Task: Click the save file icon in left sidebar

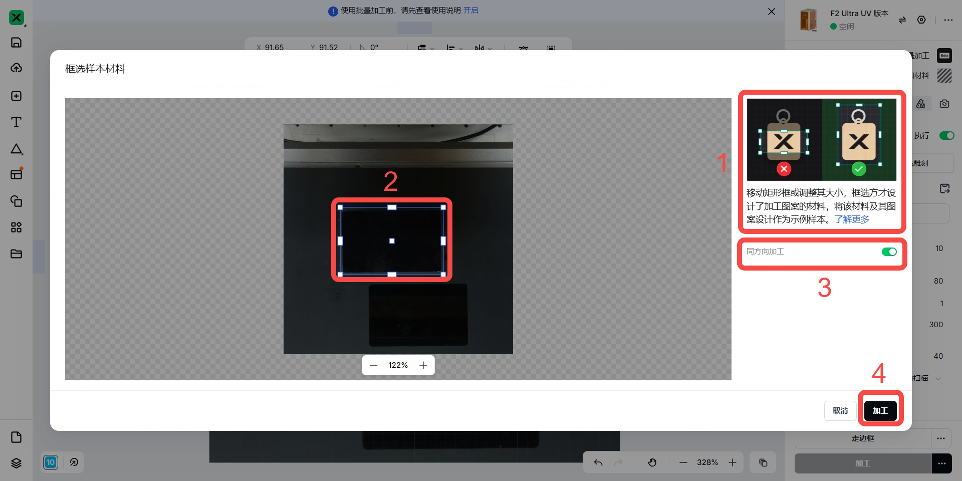Action: click(16, 43)
